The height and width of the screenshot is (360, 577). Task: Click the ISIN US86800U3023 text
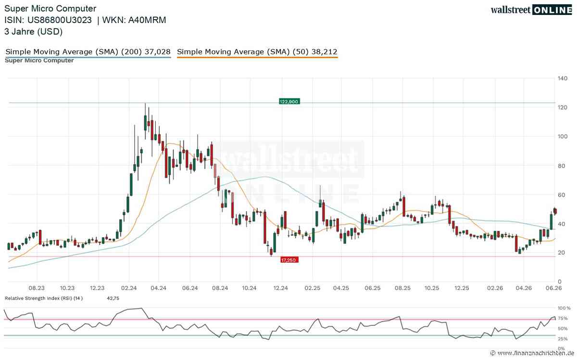pos(49,20)
